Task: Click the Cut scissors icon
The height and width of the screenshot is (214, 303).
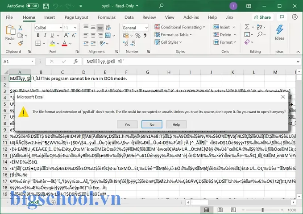Action: pos(21,28)
